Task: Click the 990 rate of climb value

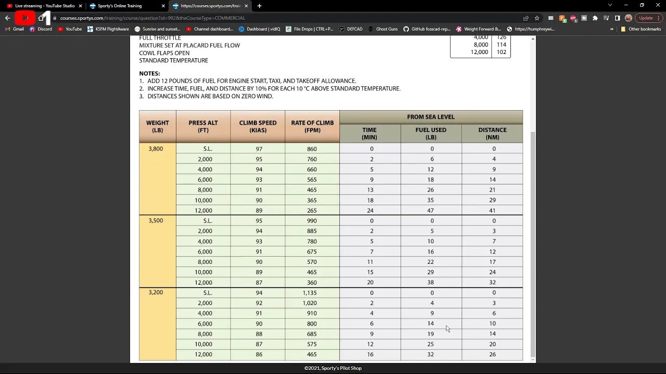Action: pyautogui.click(x=312, y=221)
